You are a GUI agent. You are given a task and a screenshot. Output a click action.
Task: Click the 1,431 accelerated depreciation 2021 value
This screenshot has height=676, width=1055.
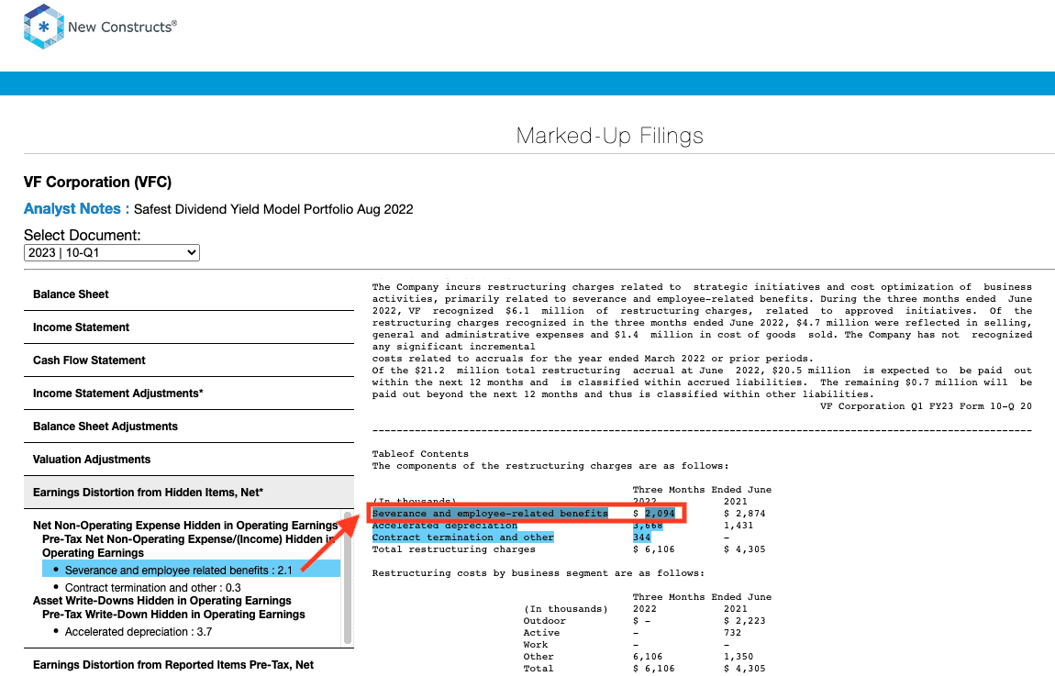pyautogui.click(x=738, y=526)
